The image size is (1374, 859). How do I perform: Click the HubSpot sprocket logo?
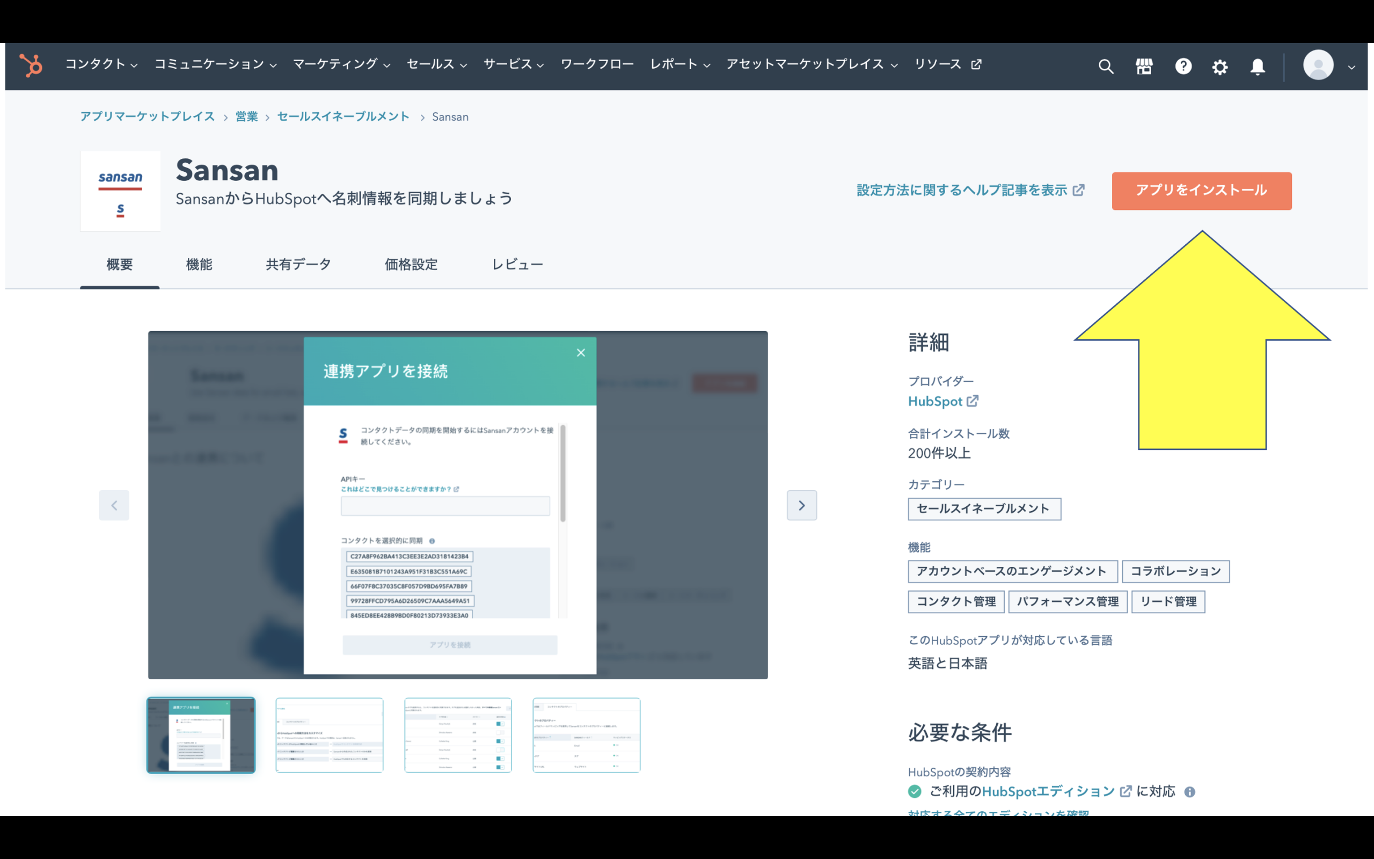[31, 65]
